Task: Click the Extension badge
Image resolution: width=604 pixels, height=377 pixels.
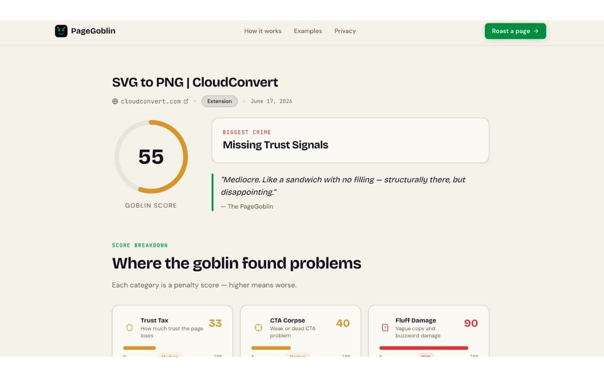Action: (x=219, y=101)
